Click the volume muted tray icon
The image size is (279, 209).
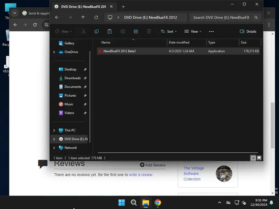244,202
